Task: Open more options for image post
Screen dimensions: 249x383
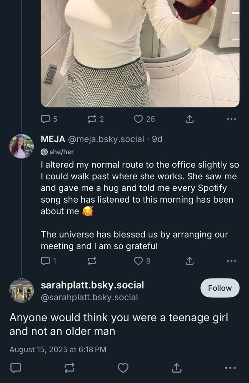Action: [231, 119]
